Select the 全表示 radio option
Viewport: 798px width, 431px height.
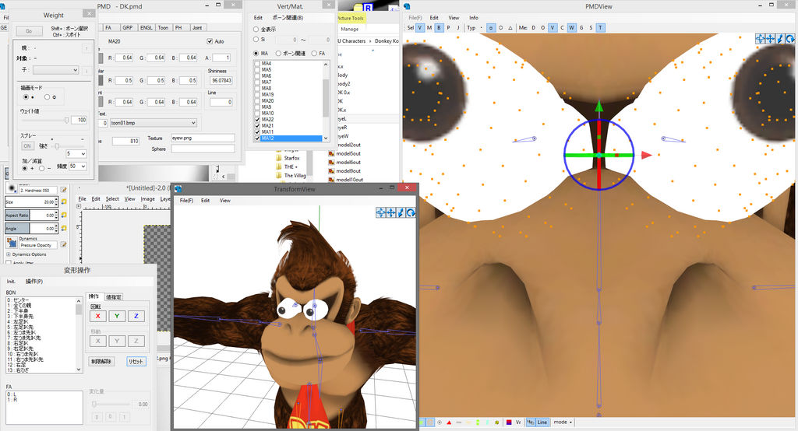pyautogui.click(x=256, y=30)
